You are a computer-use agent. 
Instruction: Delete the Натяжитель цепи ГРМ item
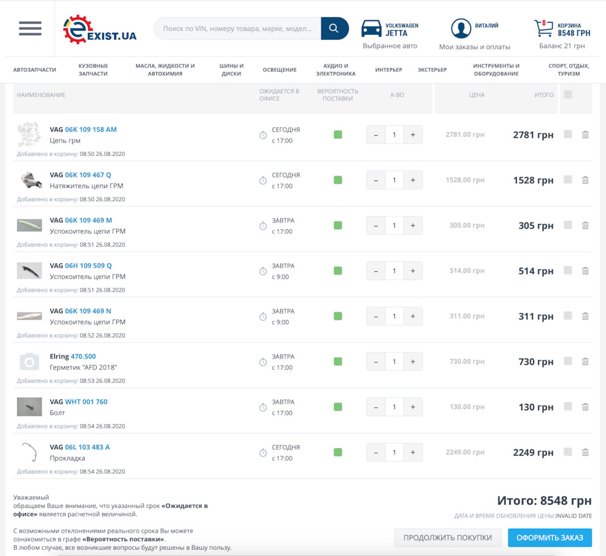(585, 180)
